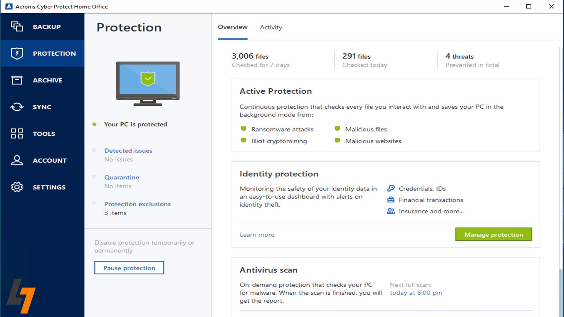Click the next full scan time link
Screen dimensions: 564x317
coord(416,293)
